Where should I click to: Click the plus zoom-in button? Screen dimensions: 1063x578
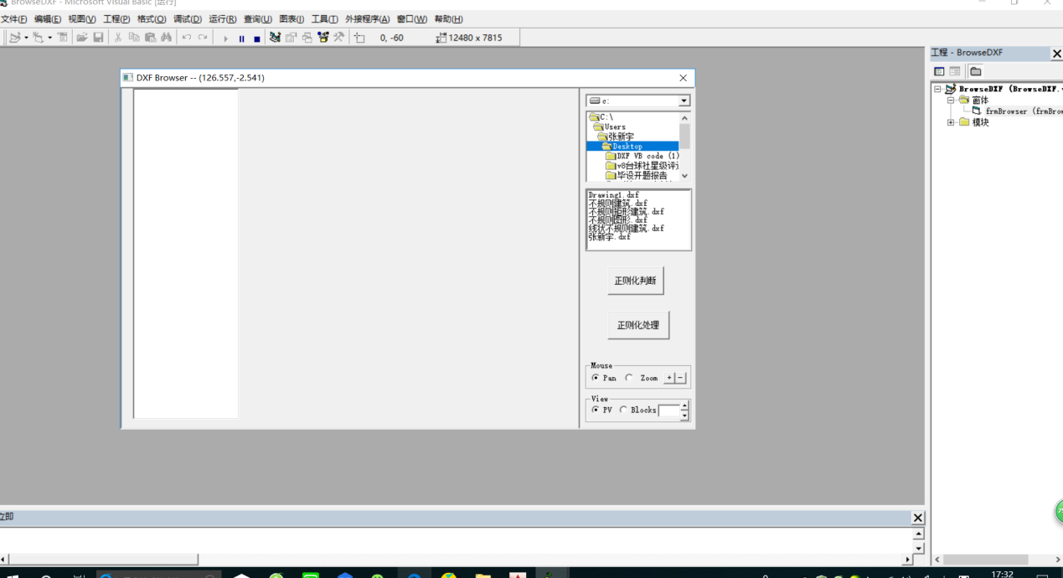click(x=669, y=378)
